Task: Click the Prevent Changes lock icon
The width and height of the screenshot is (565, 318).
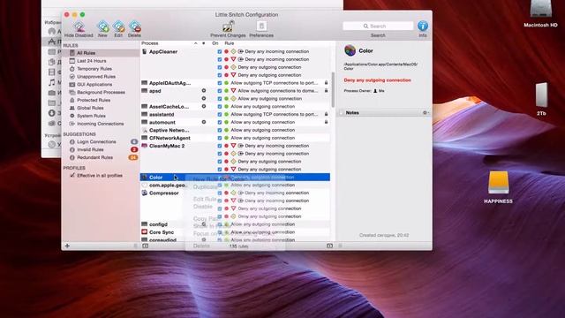Action: (228, 26)
